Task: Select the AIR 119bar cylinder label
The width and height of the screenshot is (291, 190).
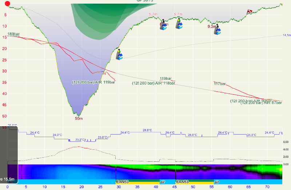Action: (93, 82)
